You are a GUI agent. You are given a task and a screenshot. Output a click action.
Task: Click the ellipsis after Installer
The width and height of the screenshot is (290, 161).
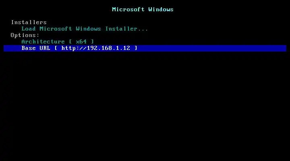143,30
